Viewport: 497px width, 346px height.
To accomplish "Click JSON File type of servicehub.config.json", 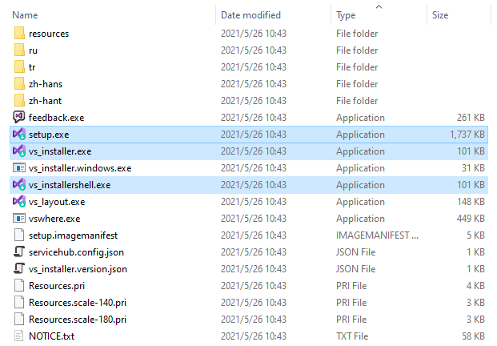I will point(355,251).
